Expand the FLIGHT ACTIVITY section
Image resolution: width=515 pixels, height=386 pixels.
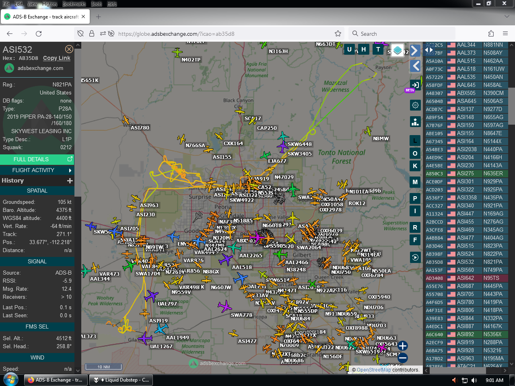(37, 170)
